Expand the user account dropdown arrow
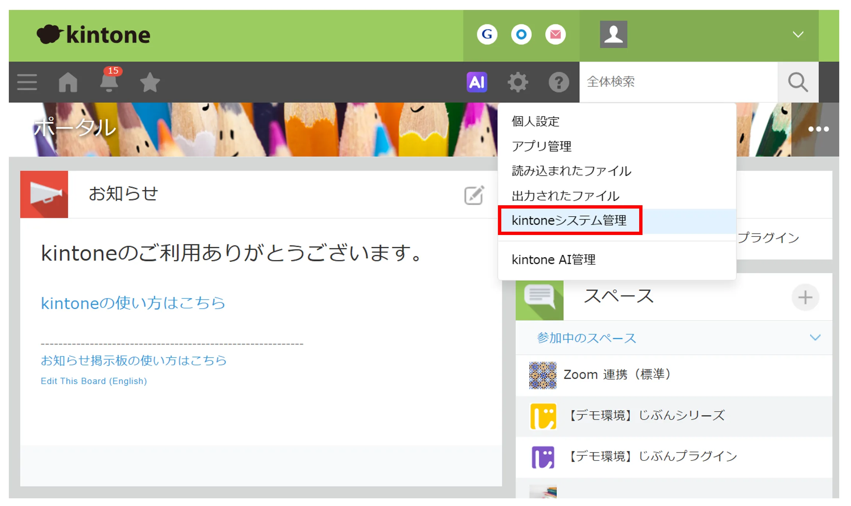The image size is (851, 506). (x=798, y=35)
